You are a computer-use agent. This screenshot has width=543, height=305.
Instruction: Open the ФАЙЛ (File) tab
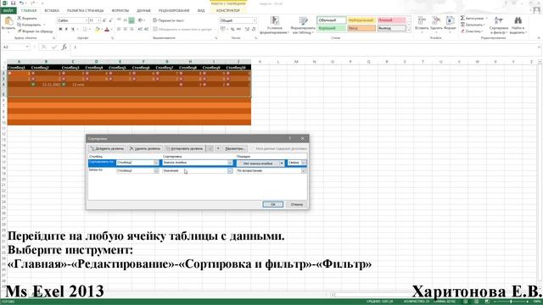point(8,11)
